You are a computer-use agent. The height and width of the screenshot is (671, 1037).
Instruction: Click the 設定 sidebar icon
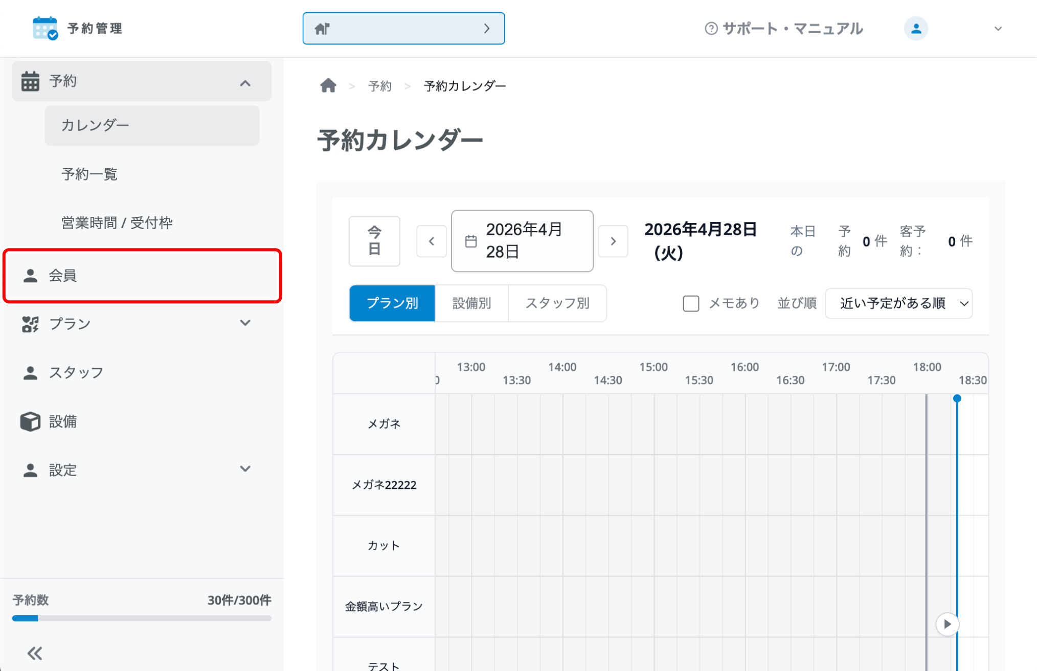pos(30,469)
